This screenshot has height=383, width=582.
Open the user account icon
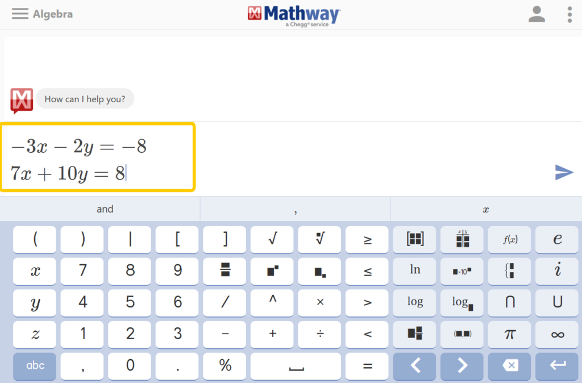click(x=537, y=14)
